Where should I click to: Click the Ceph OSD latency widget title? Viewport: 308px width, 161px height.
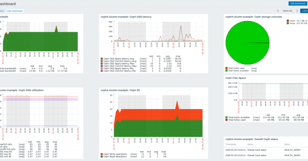click(126, 17)
